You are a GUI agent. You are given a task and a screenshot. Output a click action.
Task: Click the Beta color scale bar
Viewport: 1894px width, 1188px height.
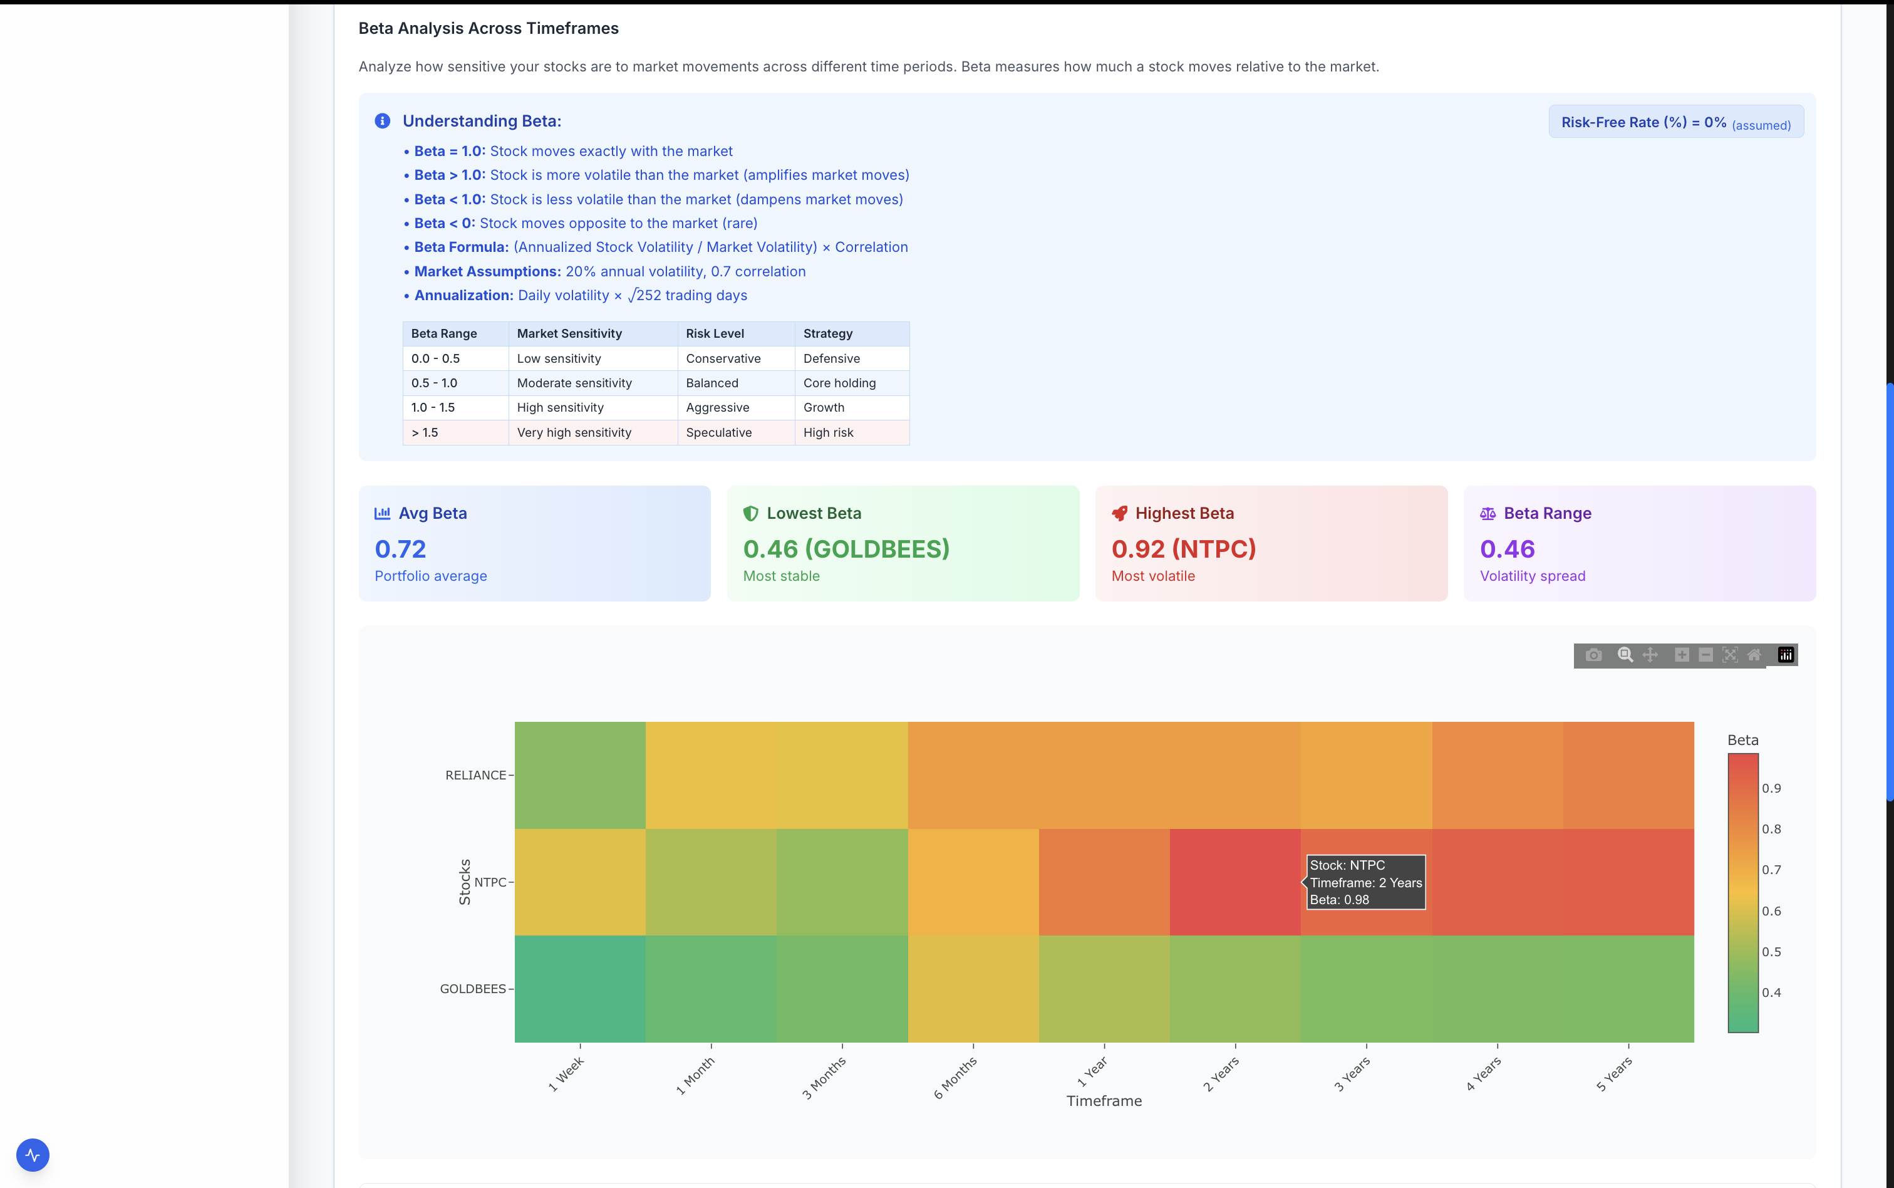click(1742, 893)
